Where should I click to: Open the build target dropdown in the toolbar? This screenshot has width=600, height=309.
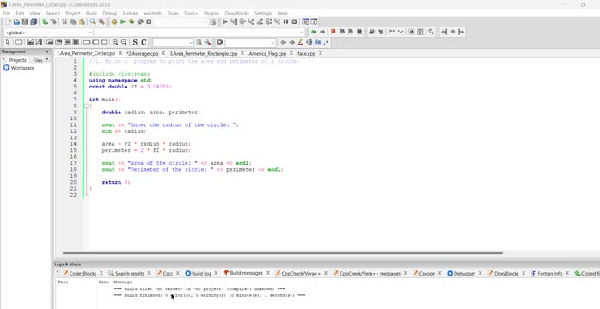[x=181, y=21]
